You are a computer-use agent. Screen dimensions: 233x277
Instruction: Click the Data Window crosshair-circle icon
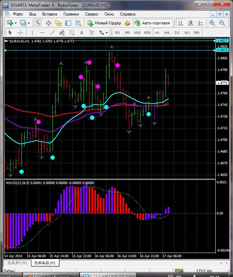pyautogui.click(x=48, y=23)
